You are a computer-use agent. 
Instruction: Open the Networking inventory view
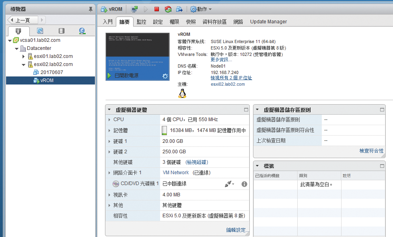[x=82, y=31]
